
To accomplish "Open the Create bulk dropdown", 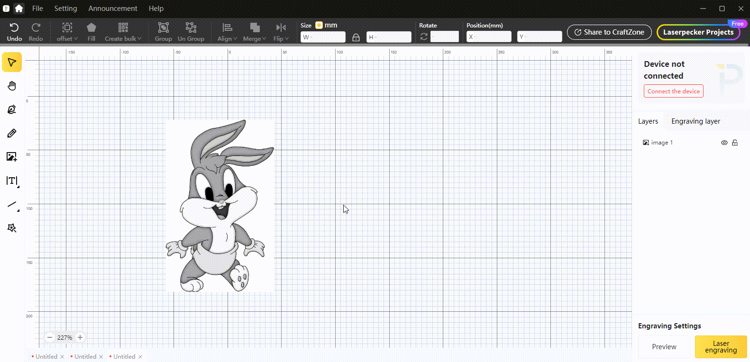I will [x=123, y=32].
